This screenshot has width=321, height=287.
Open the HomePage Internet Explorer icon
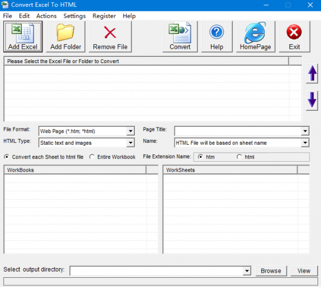256,37
